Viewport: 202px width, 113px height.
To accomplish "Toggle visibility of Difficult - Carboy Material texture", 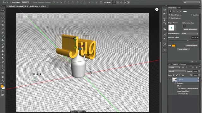I will point(179,89).
